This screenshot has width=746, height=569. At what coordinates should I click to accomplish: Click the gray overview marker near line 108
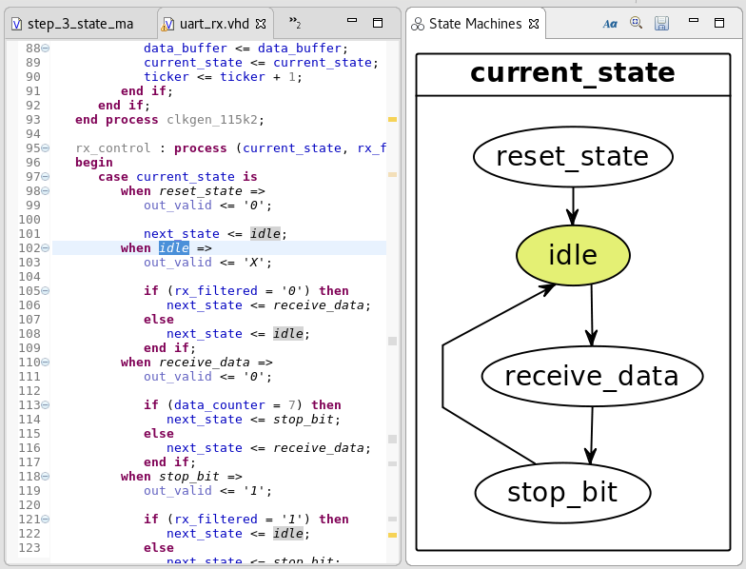coord(392,341)
